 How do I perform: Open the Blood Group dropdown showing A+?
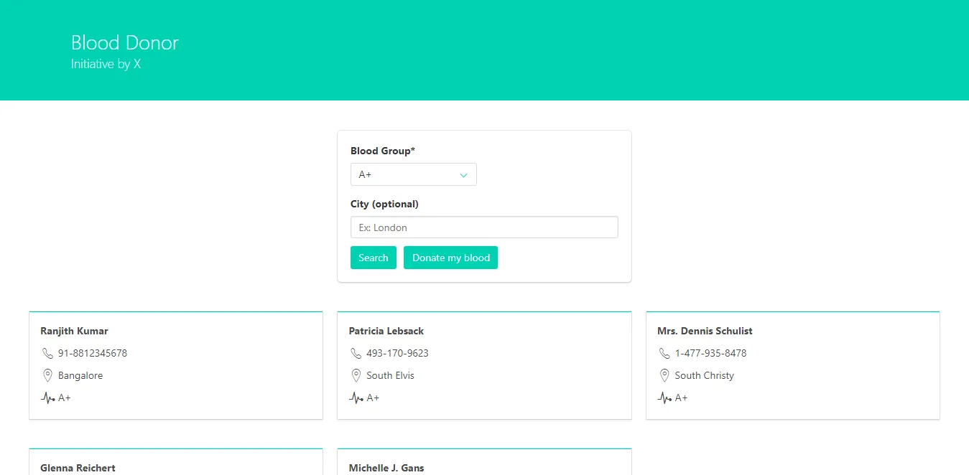413,174
